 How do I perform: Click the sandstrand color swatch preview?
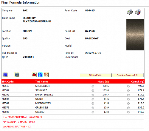(135, 35)
